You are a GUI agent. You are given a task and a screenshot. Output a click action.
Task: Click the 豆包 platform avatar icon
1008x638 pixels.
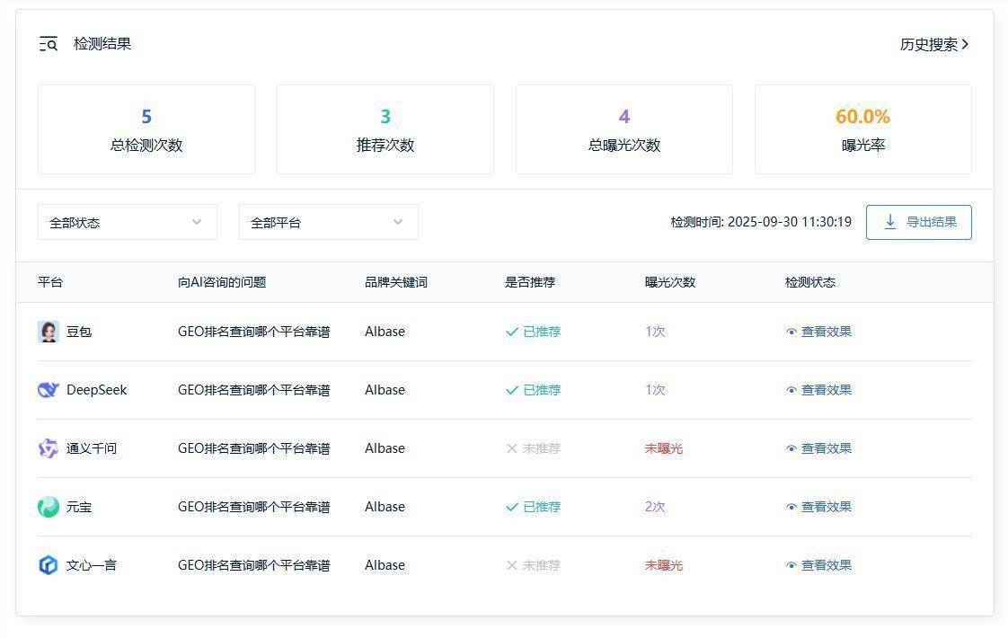49,332
